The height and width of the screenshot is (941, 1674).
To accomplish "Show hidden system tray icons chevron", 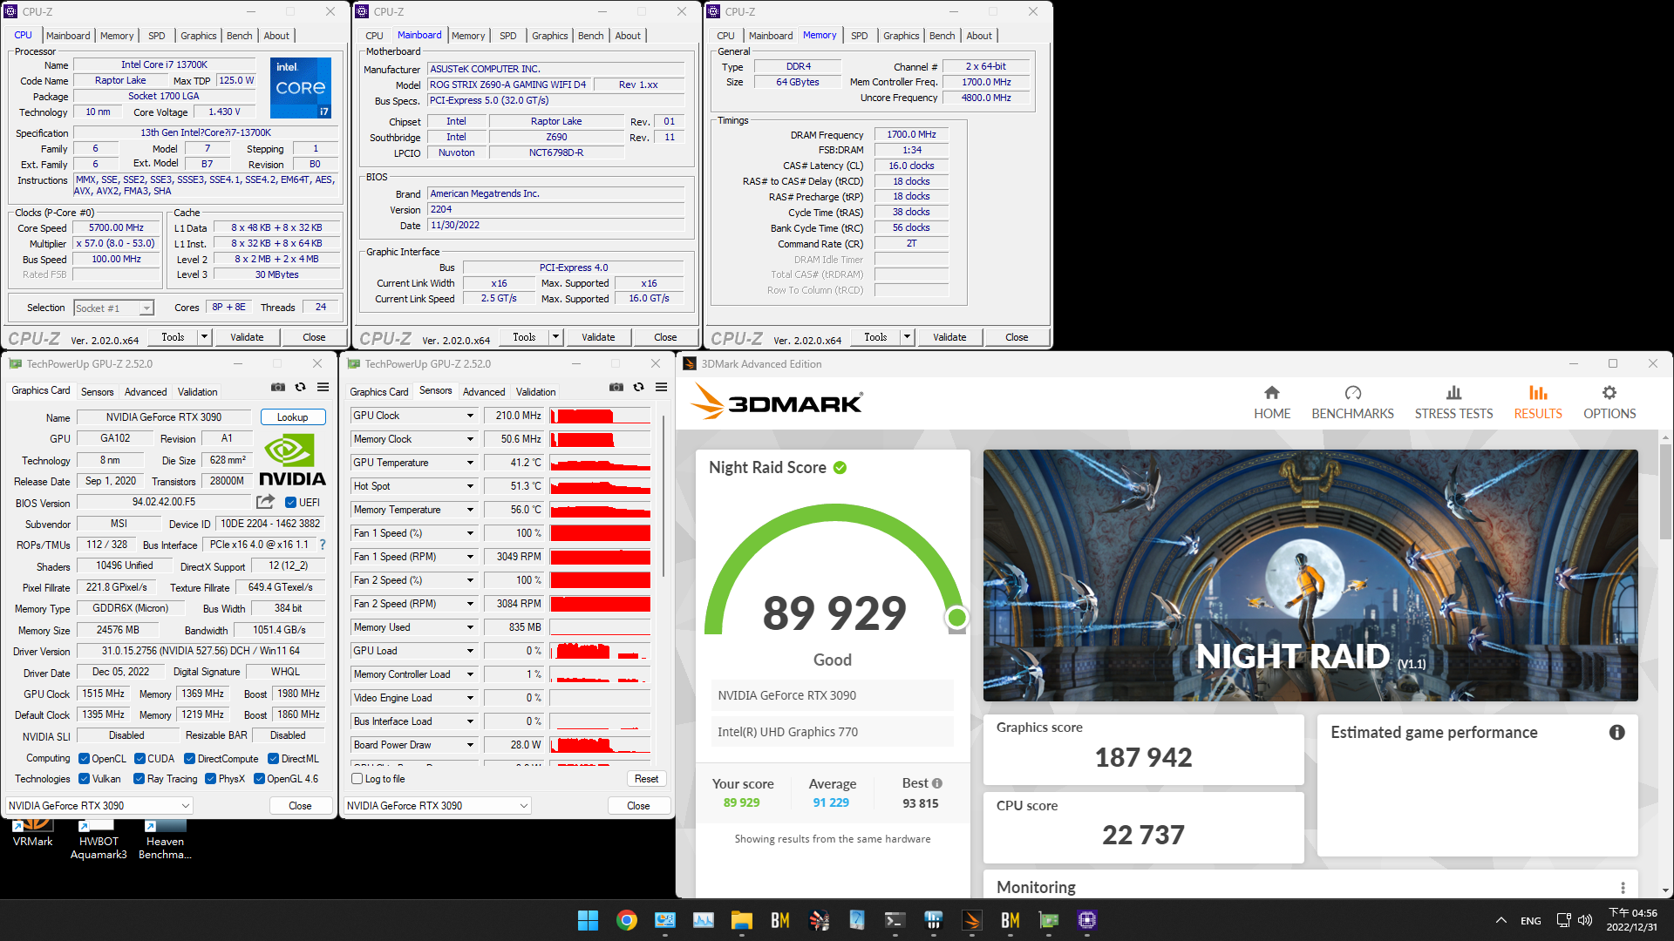I will pos(1500,920).
